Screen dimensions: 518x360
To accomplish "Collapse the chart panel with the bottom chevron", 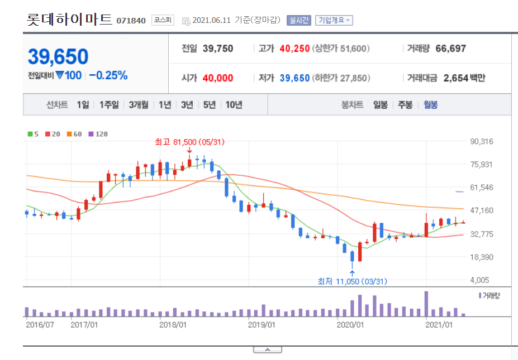I will 268,350.
